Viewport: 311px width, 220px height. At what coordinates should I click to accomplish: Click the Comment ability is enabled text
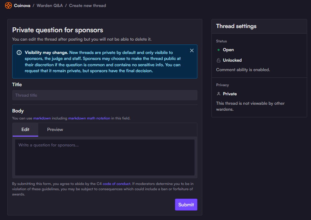(243, 70)
